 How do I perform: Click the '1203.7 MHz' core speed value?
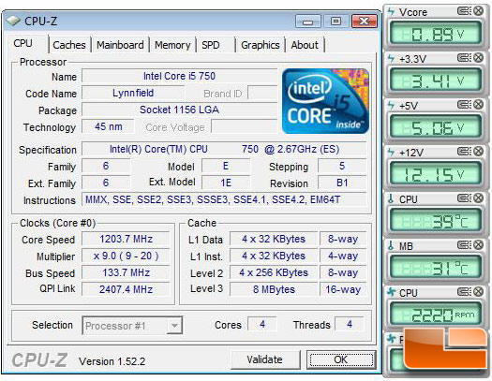tap(126, 239)
